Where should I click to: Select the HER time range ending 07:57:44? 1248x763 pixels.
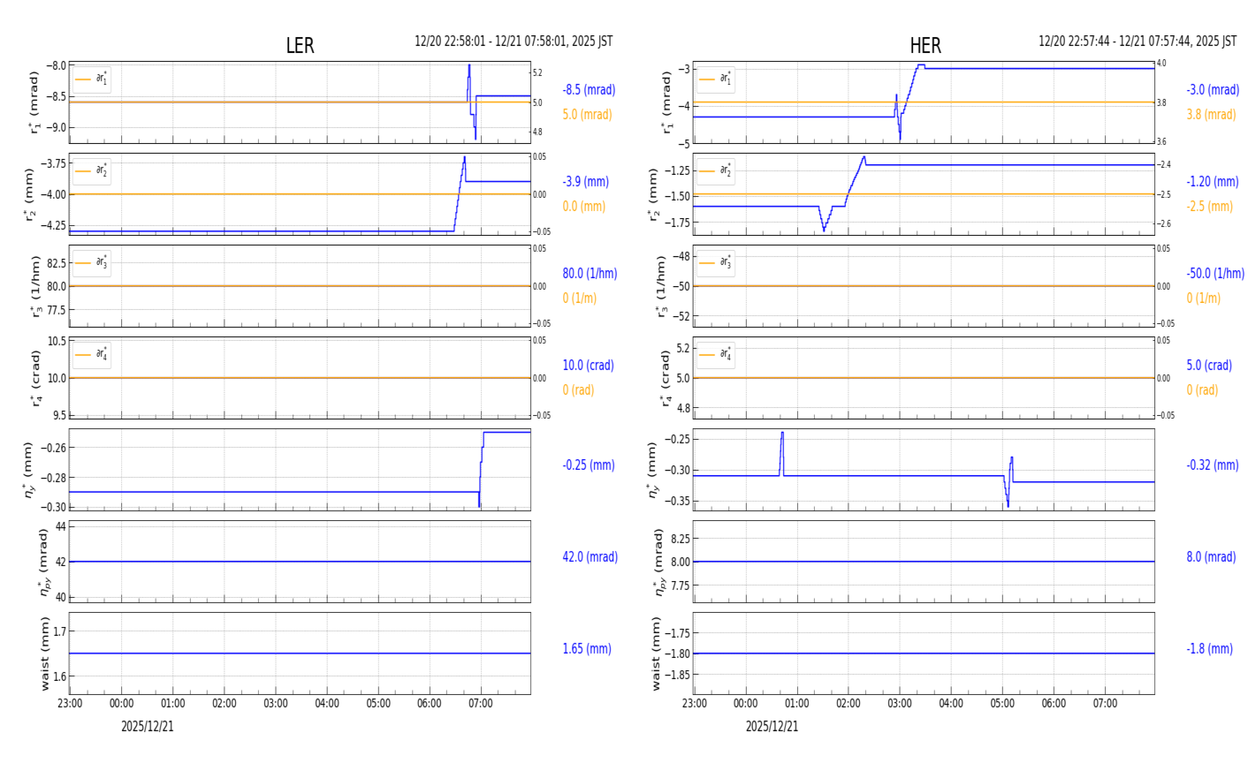click(x=1138, y=42)
